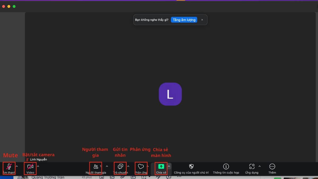Open the Ứng dụng apps icon

pyautogui.click(x=251, y=167)
